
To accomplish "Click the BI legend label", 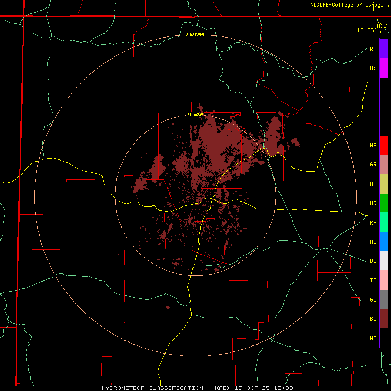I will tap(373, 319).
